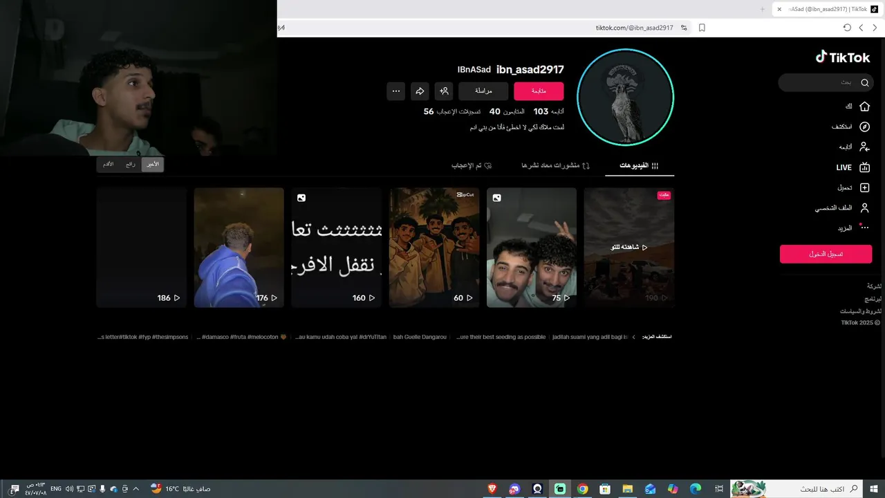Select the Latest sort option
The width and height of the screenshot is (885, 498).
point(153,165)
